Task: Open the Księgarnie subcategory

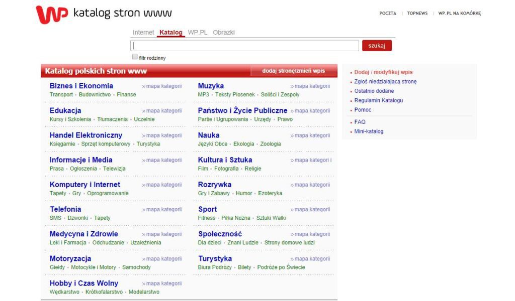Action: [x=62, y=144]
